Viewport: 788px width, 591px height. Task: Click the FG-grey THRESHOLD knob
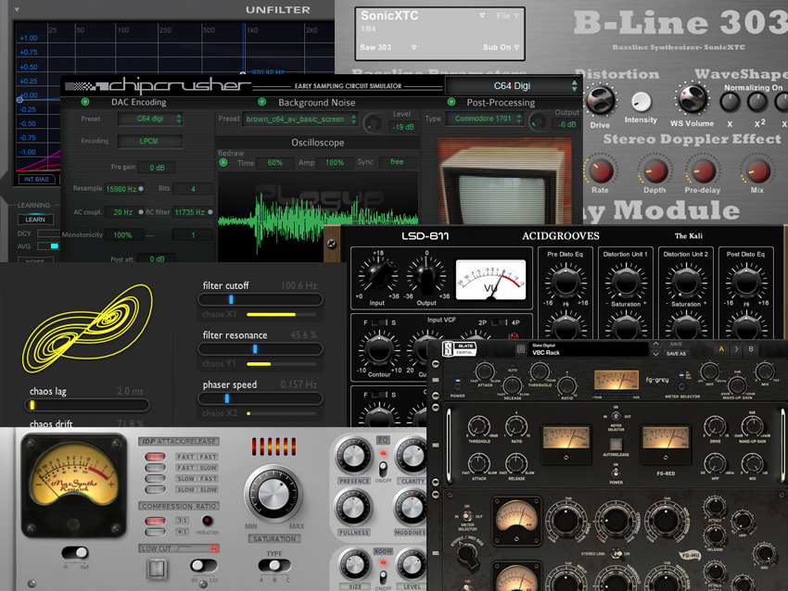click(540, 372)
